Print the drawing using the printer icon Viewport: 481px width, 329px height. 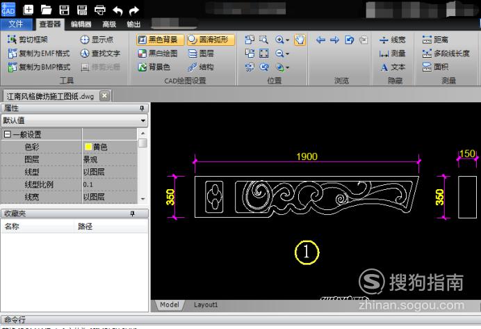[x=100, y=10]
